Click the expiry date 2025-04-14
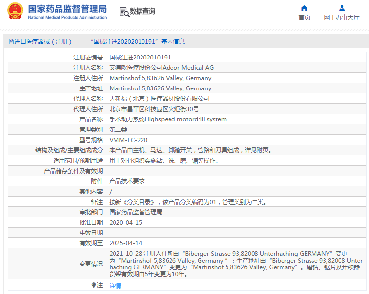The height and width of the screenshot is (294, 369). (x=125, y=243)
